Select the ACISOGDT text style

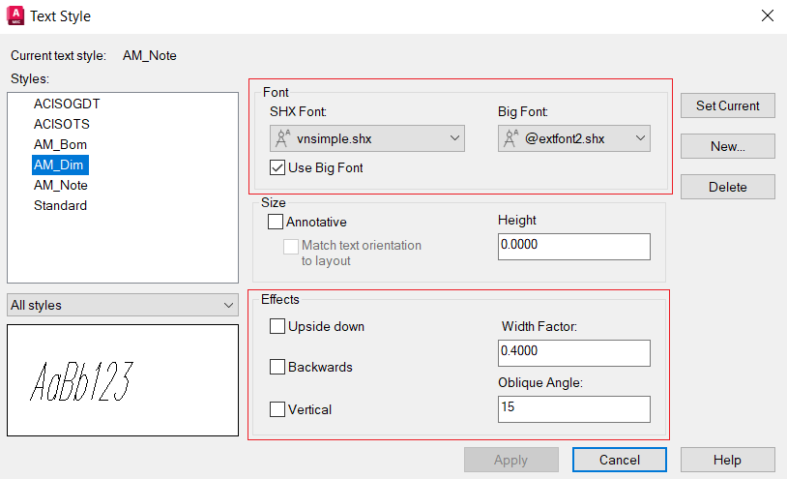click(x=66, y=103)
